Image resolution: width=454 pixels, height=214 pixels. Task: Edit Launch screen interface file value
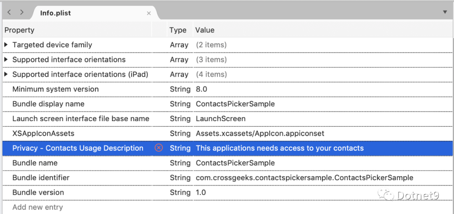click(x=221, y=119)
